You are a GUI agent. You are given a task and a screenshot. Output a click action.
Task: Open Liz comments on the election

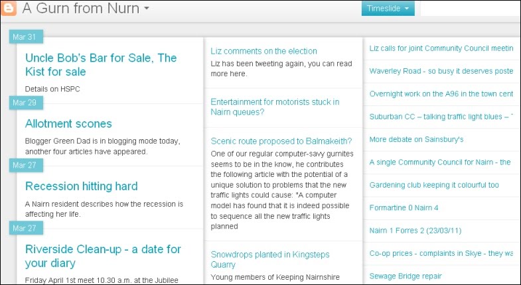click(x=263, y=51)
